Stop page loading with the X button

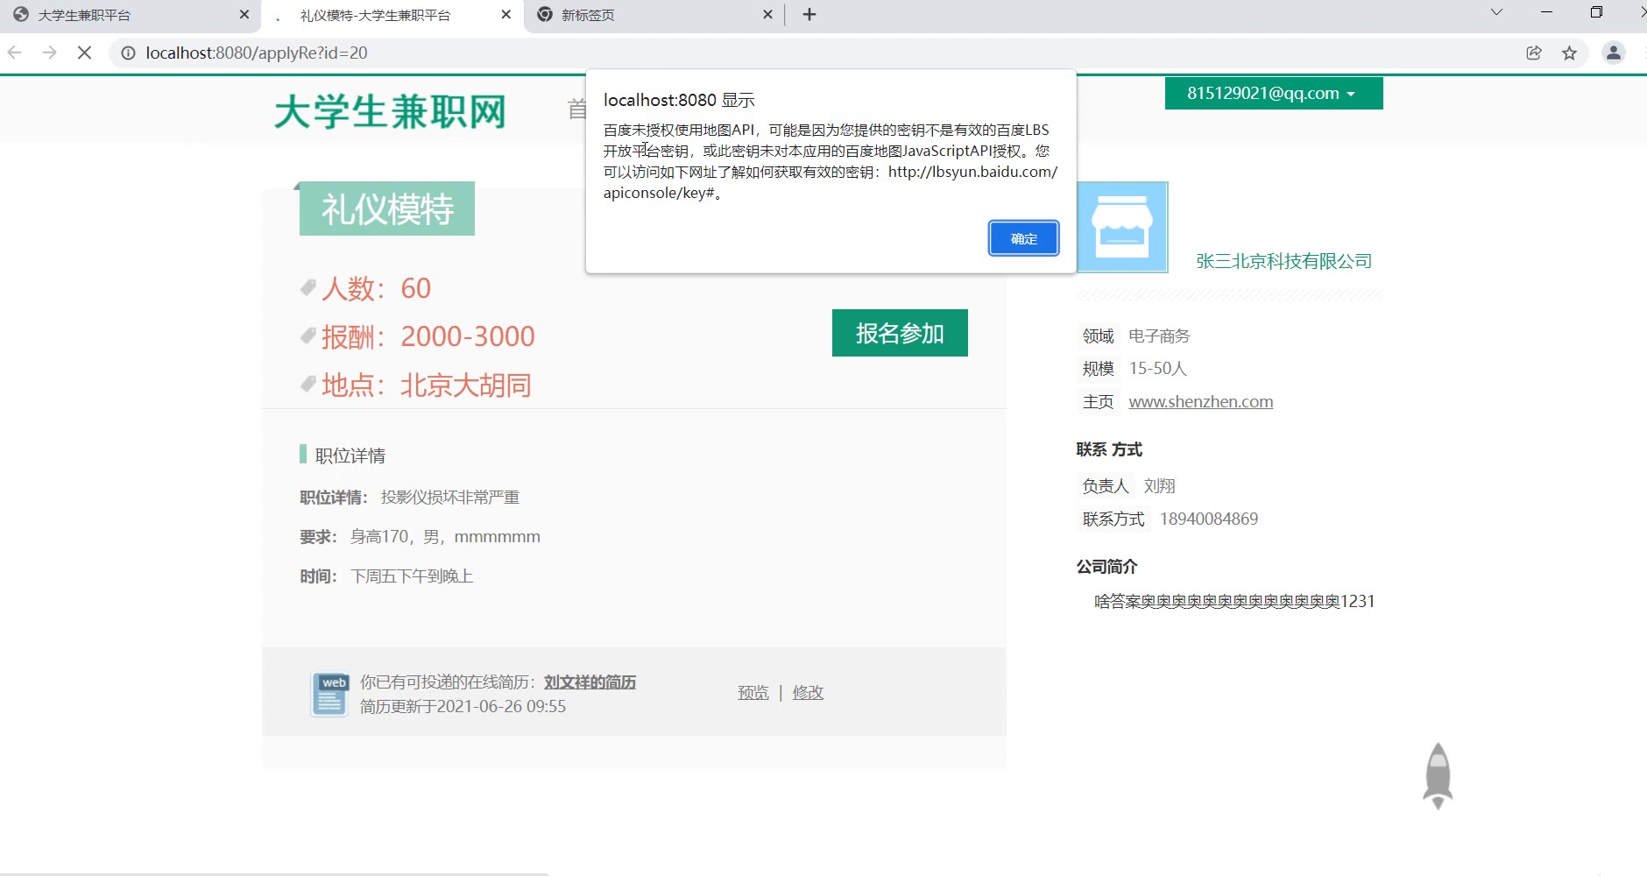tap(85, 53)
